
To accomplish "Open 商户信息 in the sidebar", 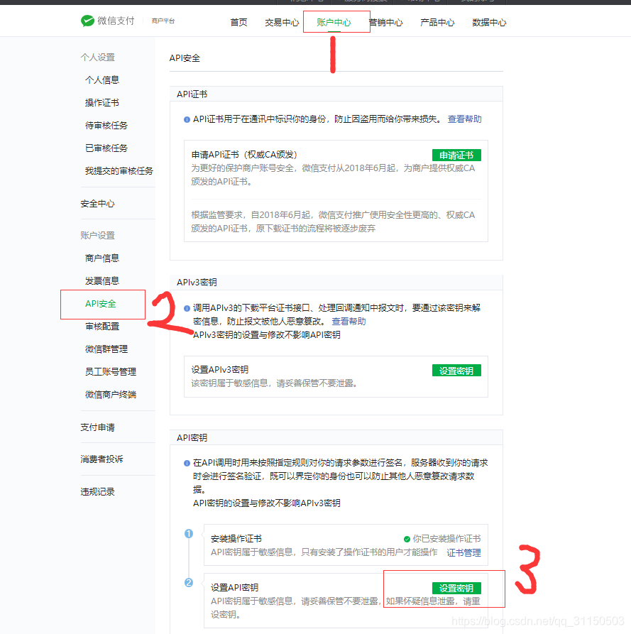I will pyautogui.click(x=102, y=258).
